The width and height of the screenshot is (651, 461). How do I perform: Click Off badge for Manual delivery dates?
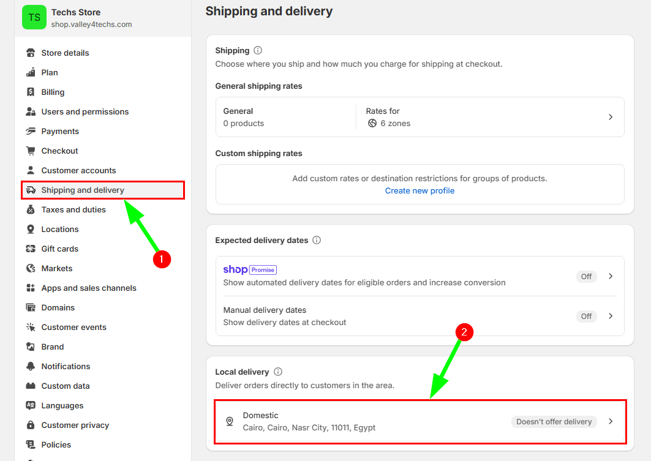pos(586,316)
